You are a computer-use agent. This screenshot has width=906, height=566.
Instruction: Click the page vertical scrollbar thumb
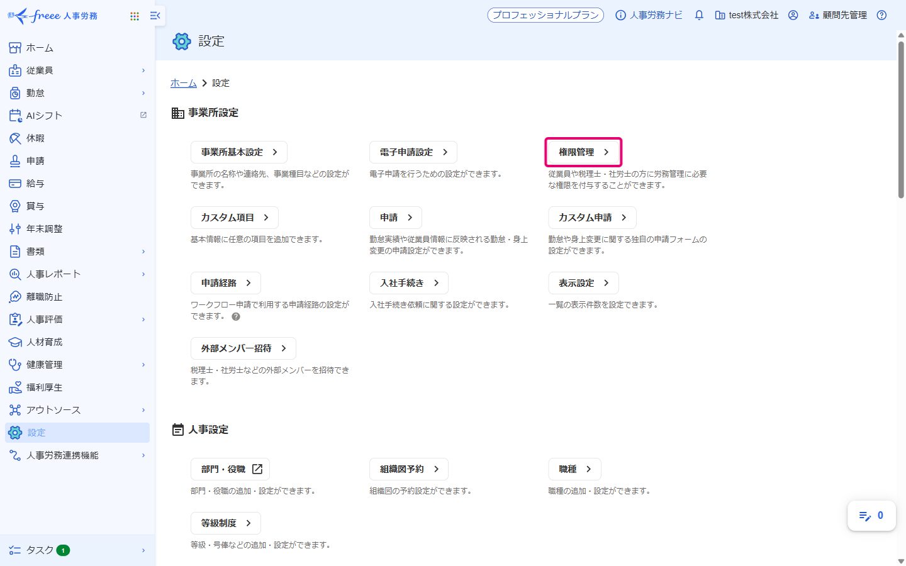point(901,119)
